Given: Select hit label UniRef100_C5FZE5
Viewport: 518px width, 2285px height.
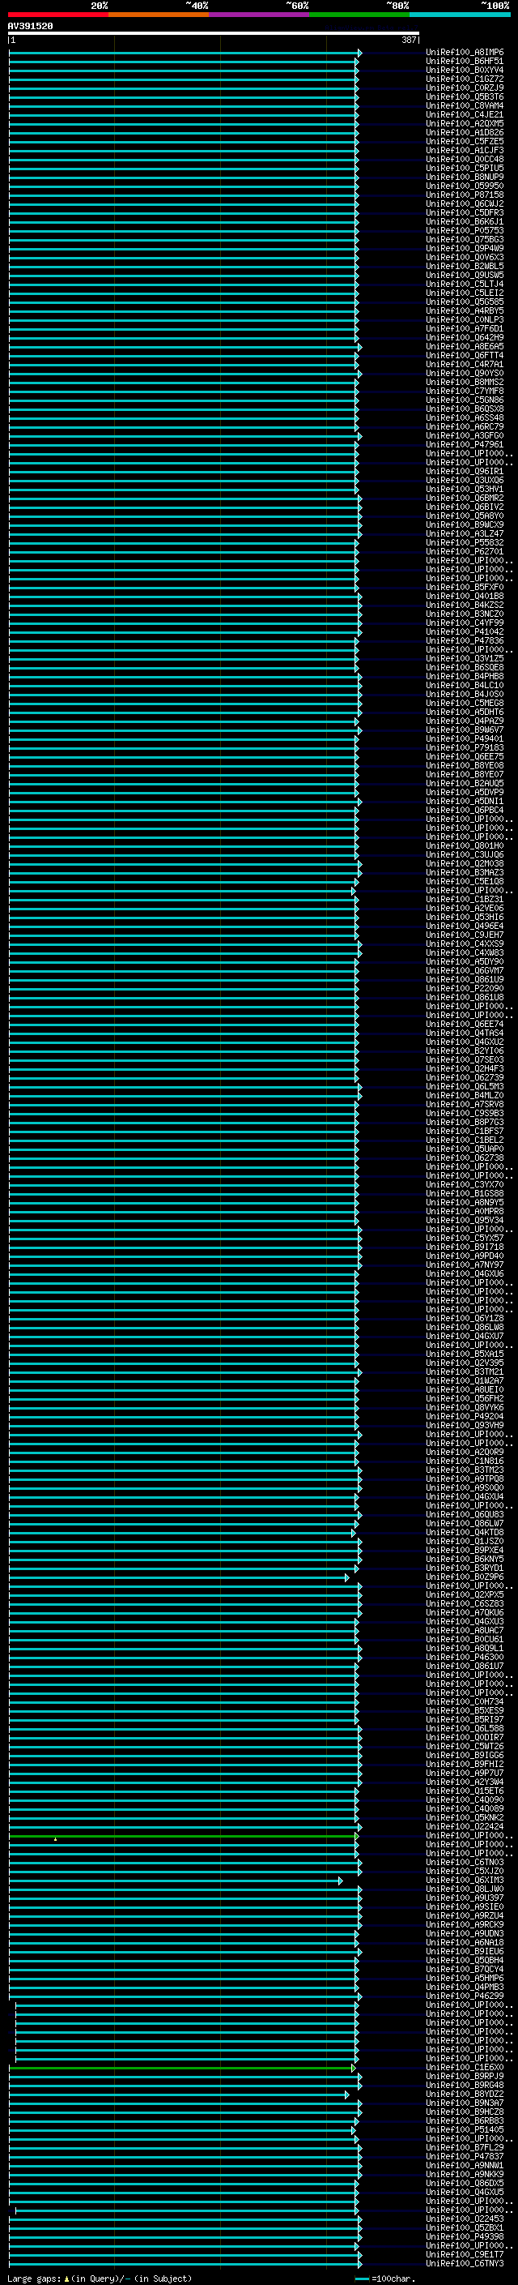Looking at the screenshot, I should [x=465, y=141].
